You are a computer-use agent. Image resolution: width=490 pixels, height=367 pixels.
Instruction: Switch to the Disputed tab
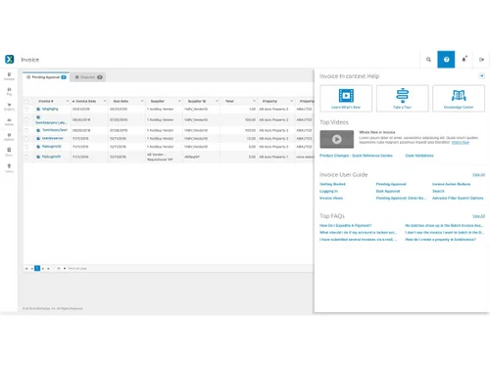tap(88, 77)
